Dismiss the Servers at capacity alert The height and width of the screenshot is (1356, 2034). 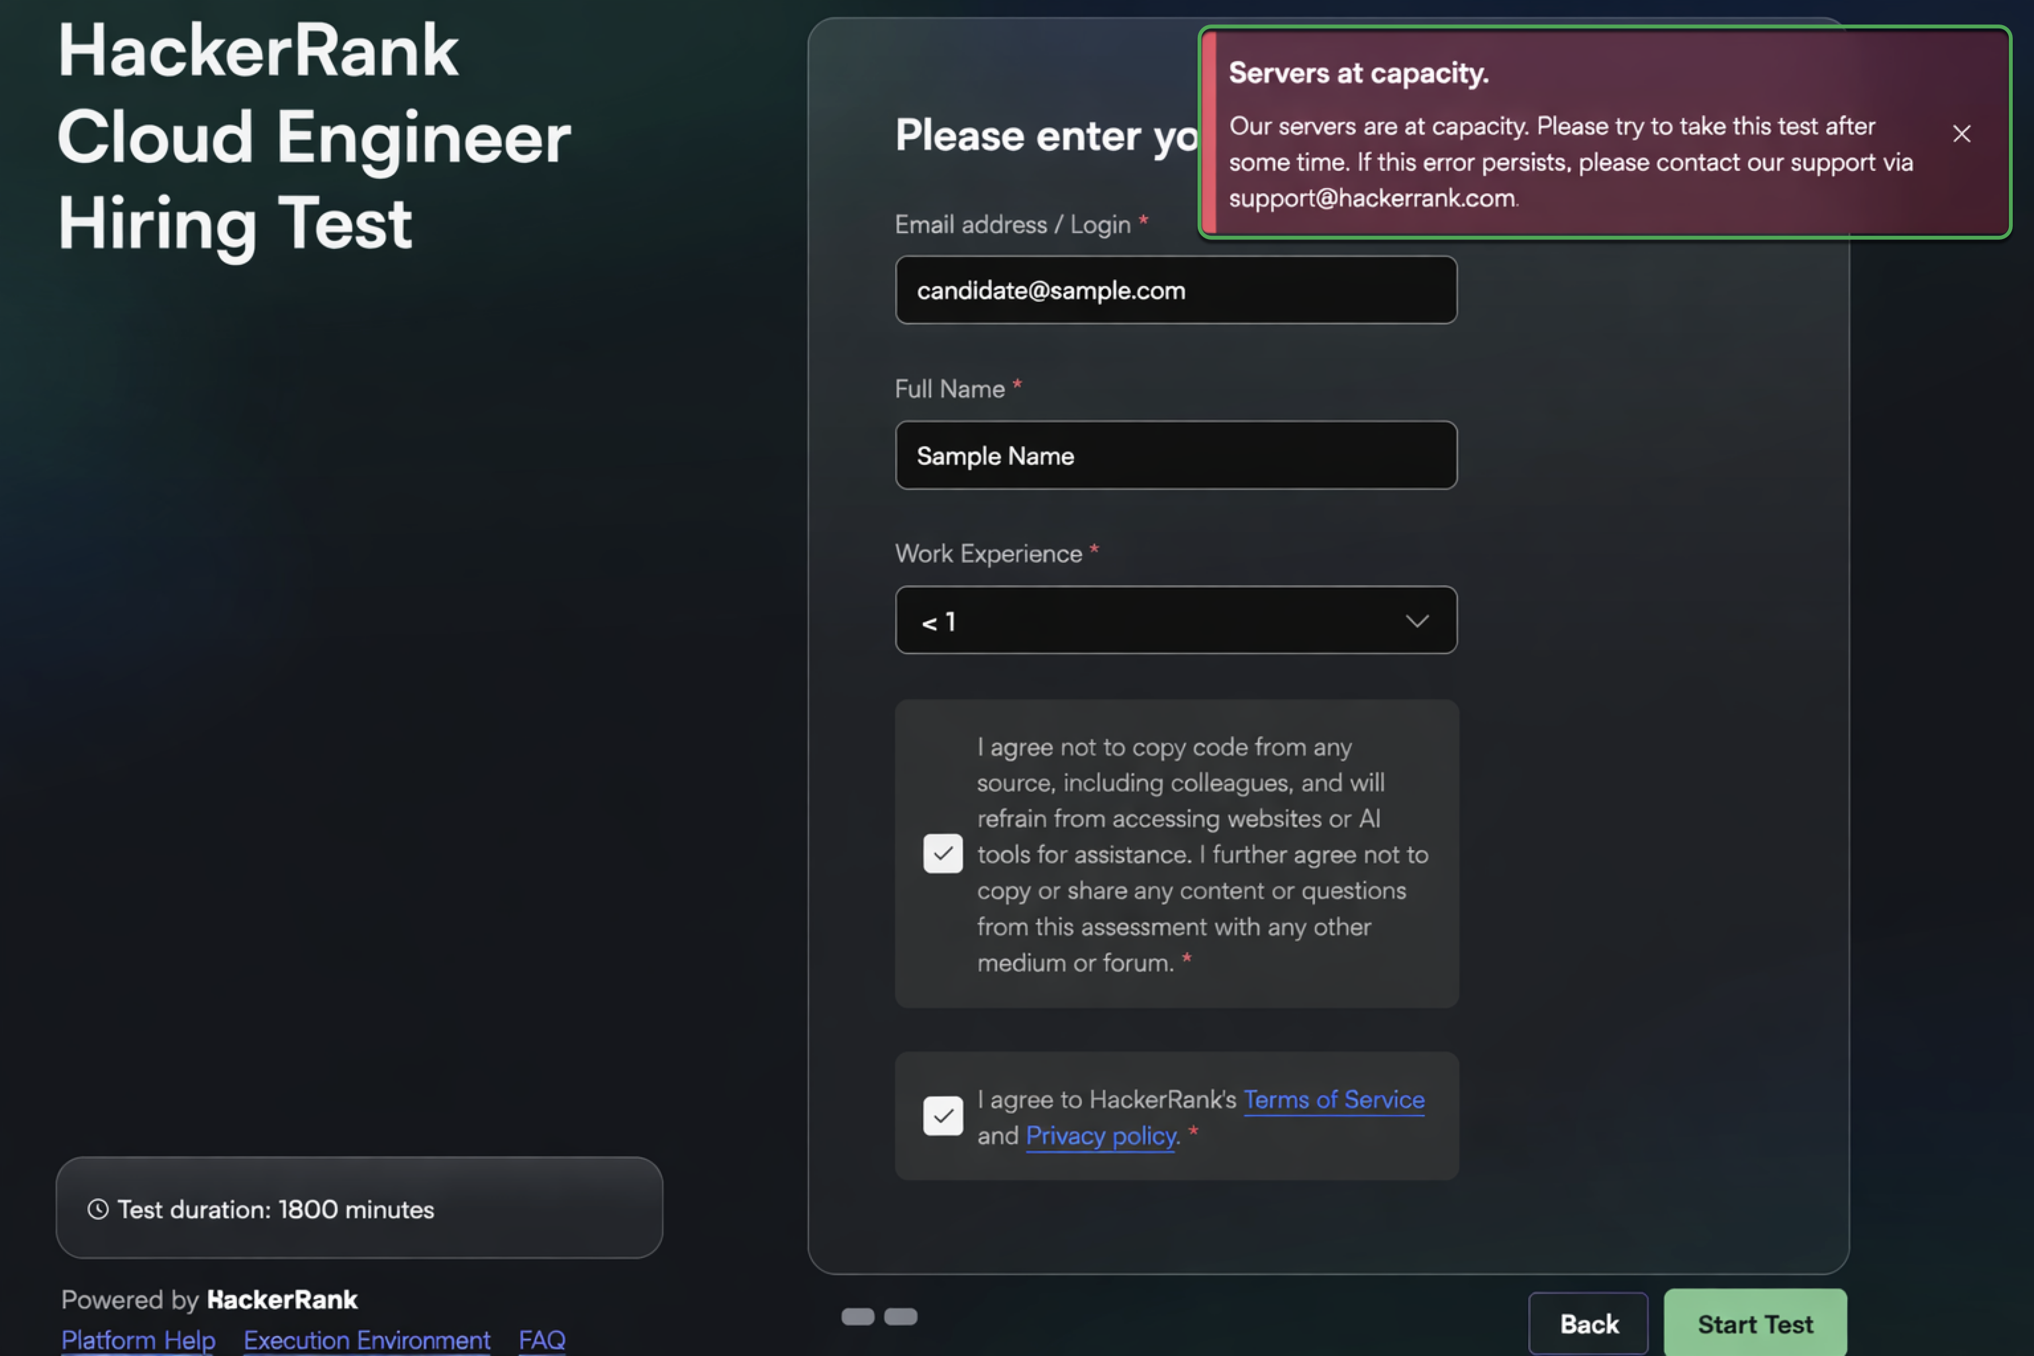[1961, 134]
